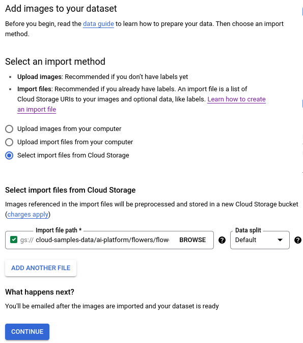This screenshot has height=343, width=303.
Task: Open the data guide link
Action: [x=98, y=23]
